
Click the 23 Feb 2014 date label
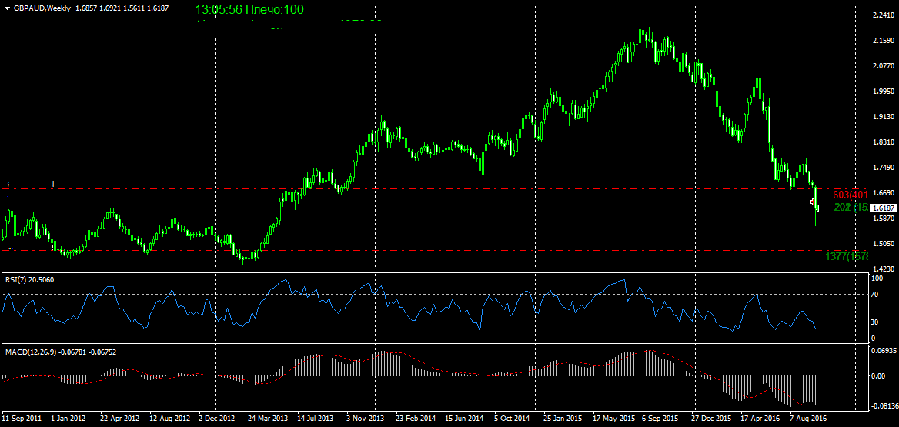pyautogui.click(x=417, y=418)
